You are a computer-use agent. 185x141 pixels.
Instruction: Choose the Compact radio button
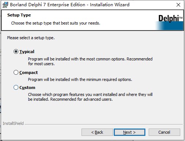[16, 73]
